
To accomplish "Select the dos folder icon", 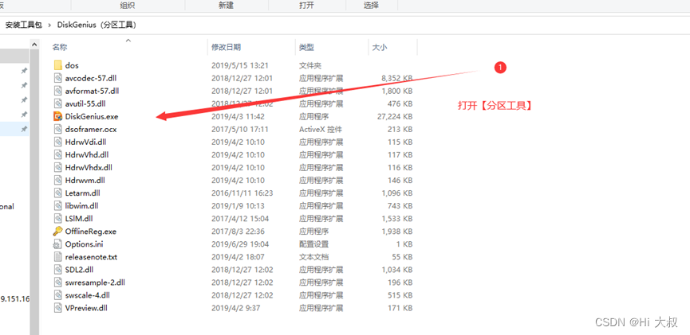I will pyautogui.click(x=57, y=65).
